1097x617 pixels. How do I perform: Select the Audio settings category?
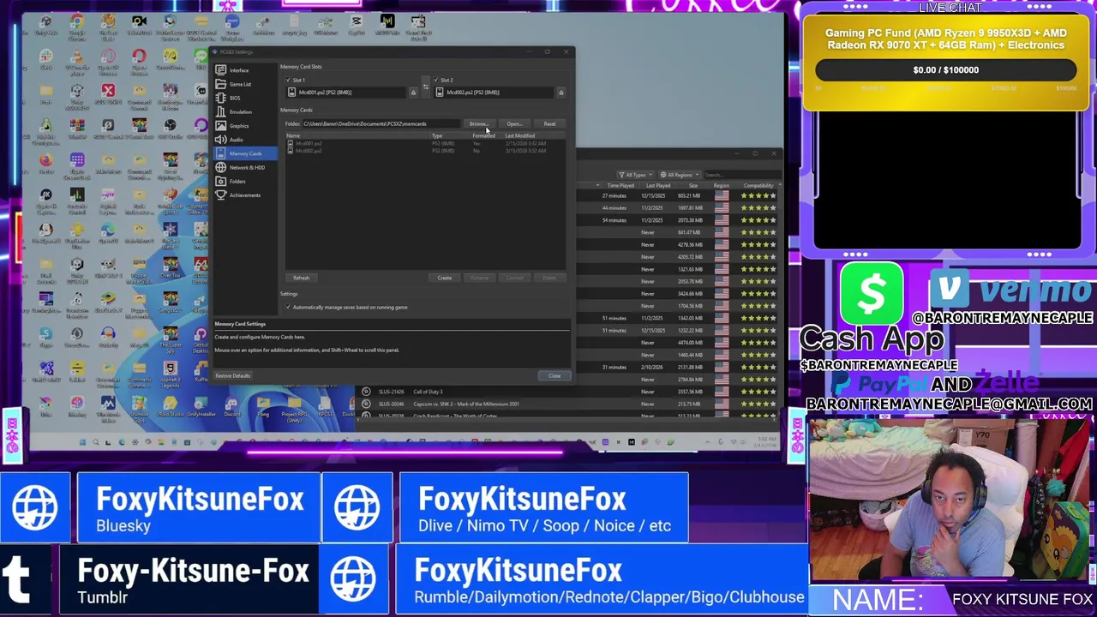pos(245,140)
